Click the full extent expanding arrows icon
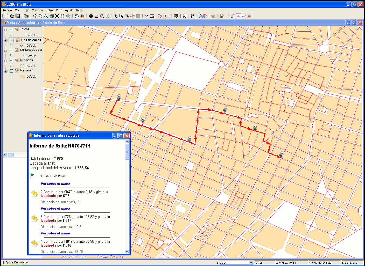Image resolution: width=365 pixels, height=266 pixels. 62,16
